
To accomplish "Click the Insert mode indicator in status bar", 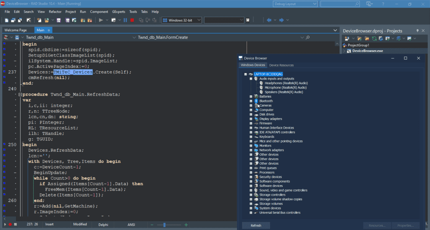I will click(x=50, y=224).
